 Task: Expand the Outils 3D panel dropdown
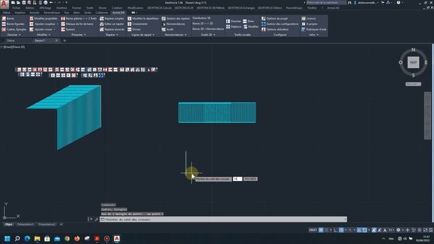click(208, 35)
